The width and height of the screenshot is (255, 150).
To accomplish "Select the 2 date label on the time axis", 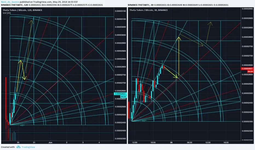I will pos(67,142).
